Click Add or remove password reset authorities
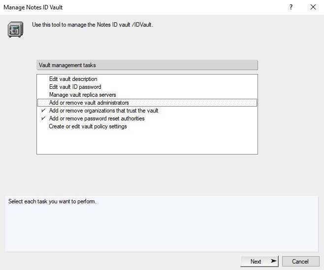The height and width of the screenshot is (270, 324). [97, 118]
